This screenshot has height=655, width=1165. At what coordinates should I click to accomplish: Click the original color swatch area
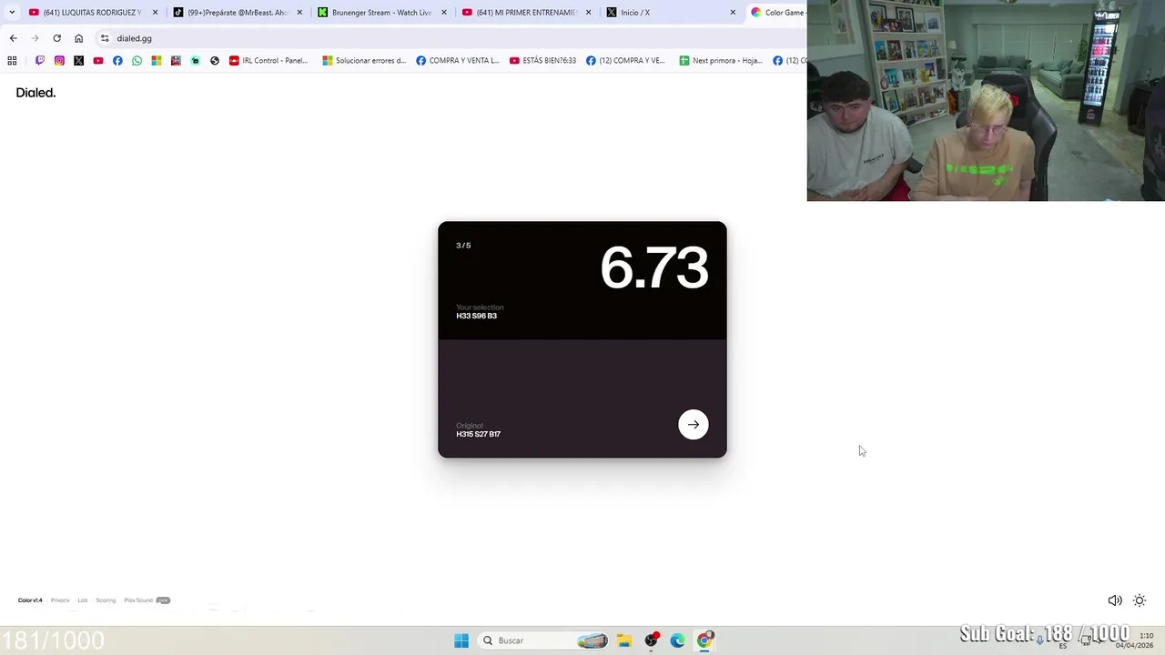pyautogui.click(x=582, y=398)
